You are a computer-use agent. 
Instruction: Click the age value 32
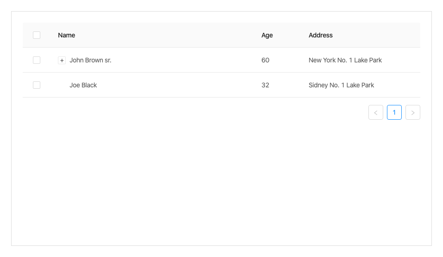[x=265, y=85]
